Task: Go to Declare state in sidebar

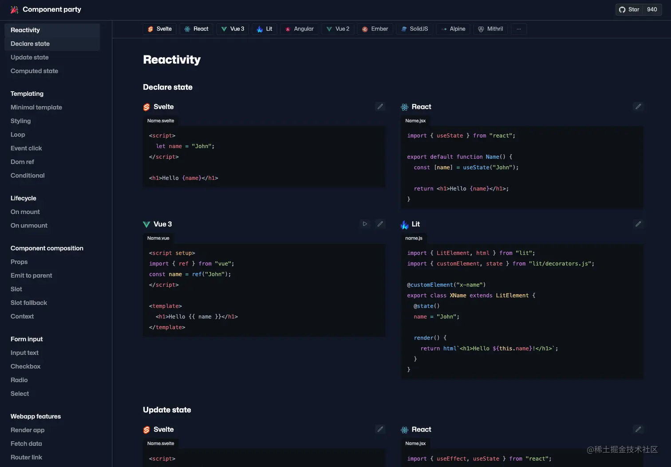Action: pyautogui.click(x=52, y=44)
